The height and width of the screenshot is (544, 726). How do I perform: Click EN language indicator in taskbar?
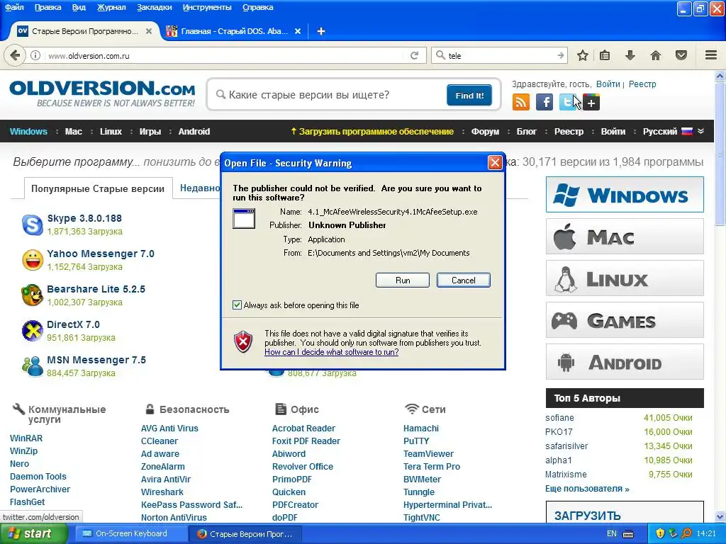[x=612, y=534]
